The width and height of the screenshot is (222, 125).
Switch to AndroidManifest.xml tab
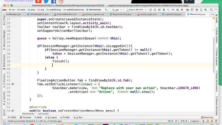[67, 14]
